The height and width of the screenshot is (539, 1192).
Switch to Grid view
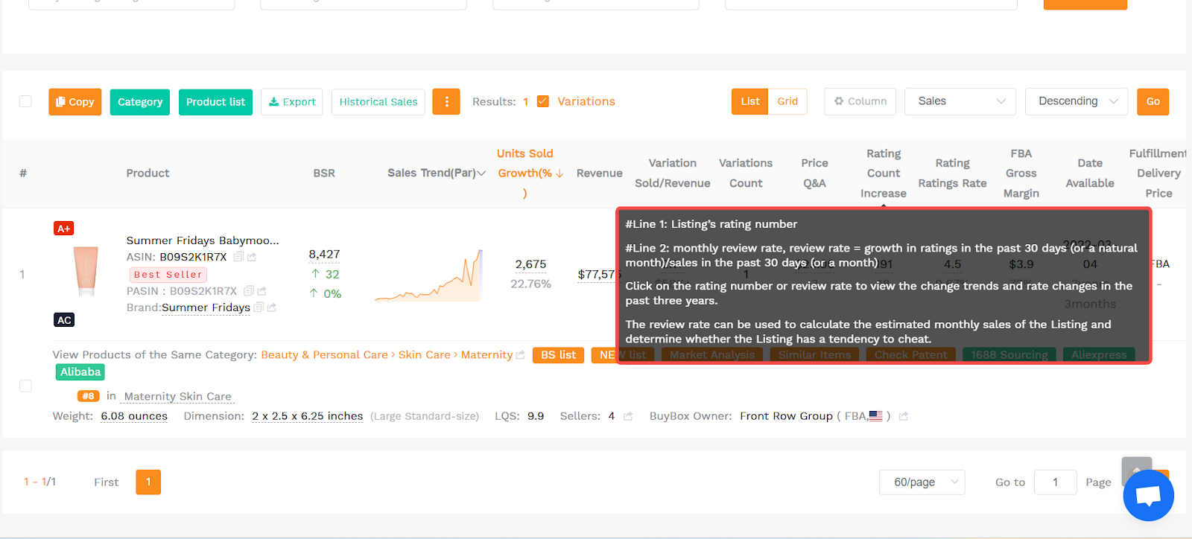787,101
